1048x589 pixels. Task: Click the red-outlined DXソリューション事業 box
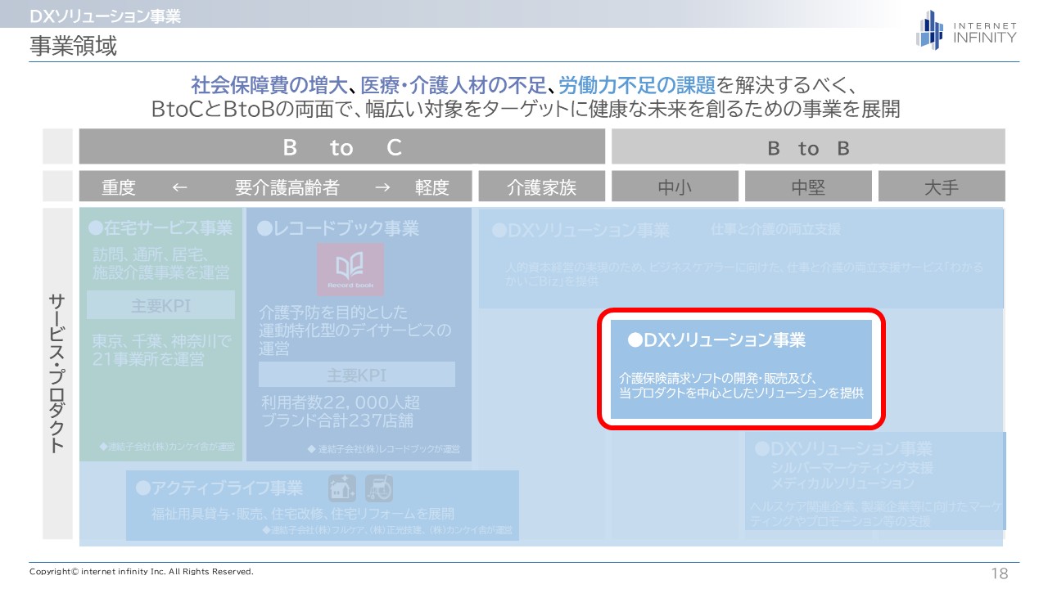point(741,368)
